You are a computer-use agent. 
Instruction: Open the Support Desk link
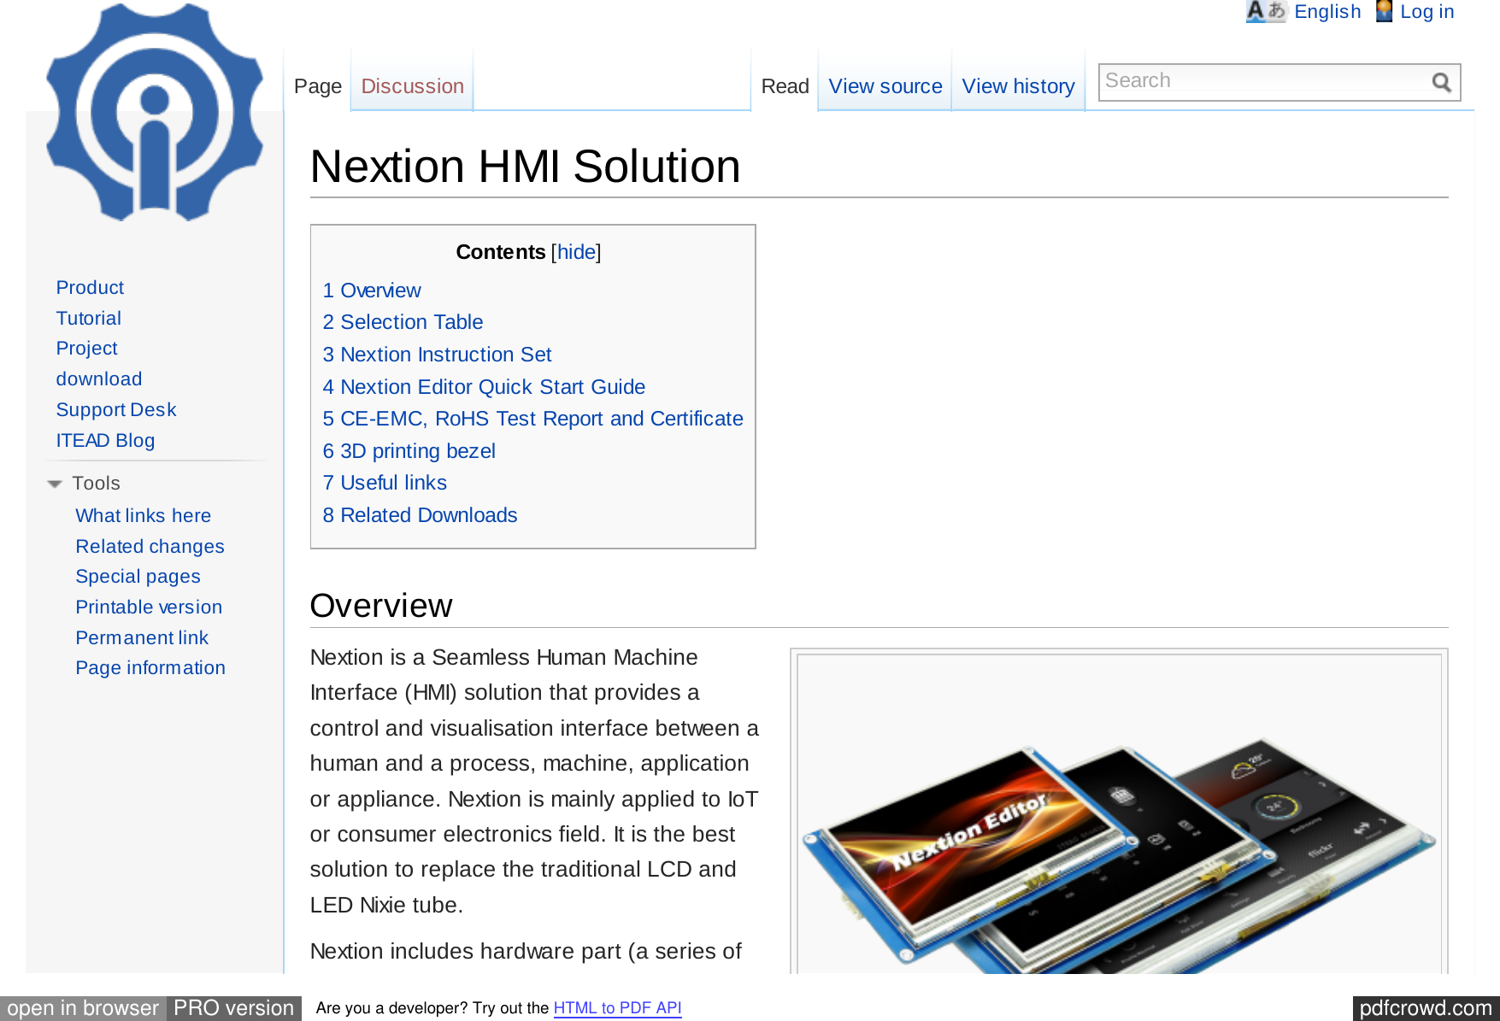click(x=116, y=410)
